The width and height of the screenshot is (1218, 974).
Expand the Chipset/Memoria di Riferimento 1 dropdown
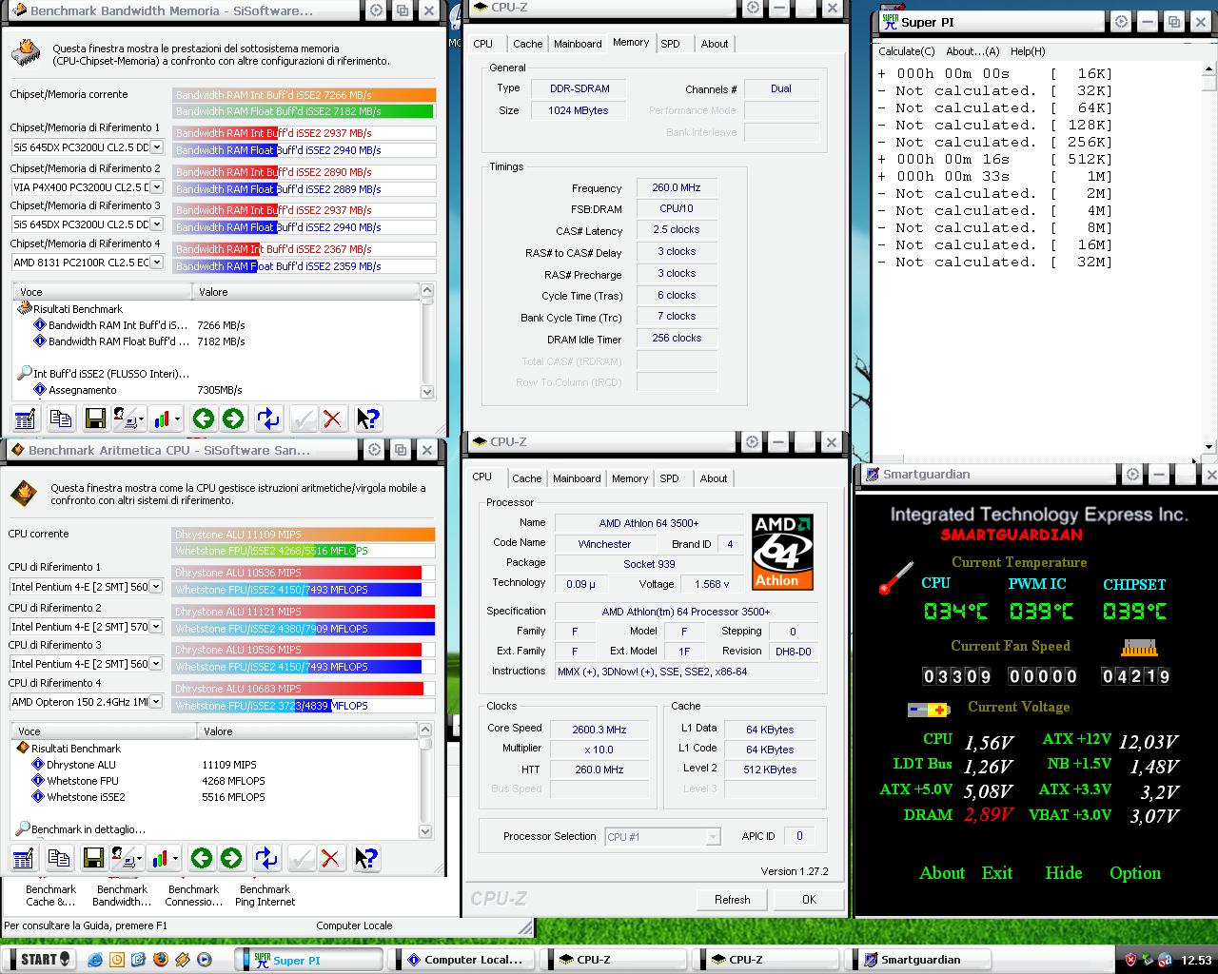coord(156,147)
